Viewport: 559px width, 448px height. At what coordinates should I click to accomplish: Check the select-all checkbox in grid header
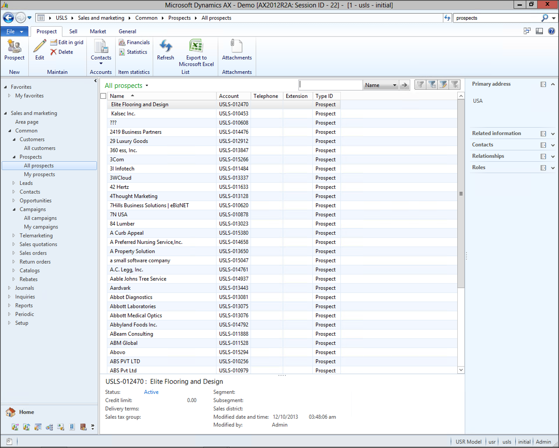[x=104, y=96]
